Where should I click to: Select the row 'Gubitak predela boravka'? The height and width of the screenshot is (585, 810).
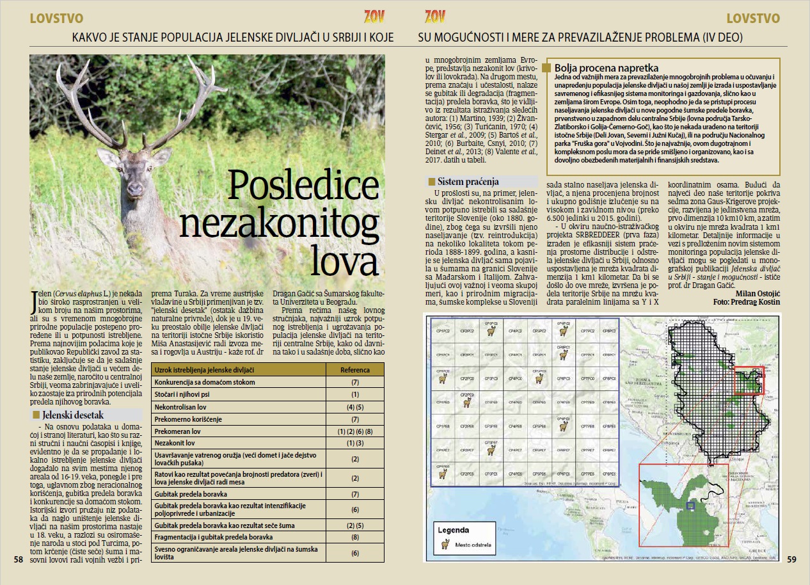267,494
